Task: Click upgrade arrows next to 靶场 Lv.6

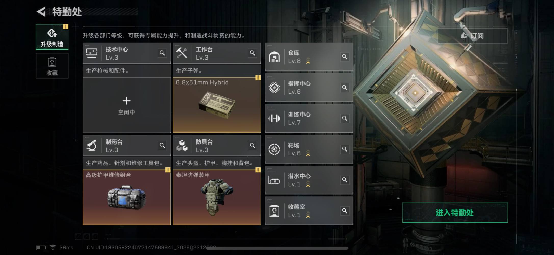Action: tap(308, 153)
